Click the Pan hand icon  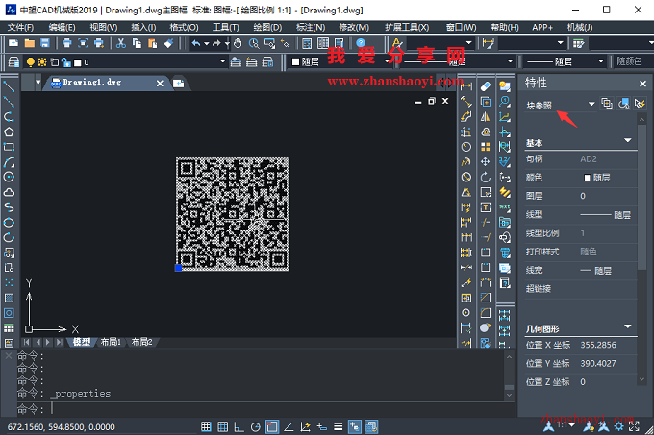coord(238,43)
